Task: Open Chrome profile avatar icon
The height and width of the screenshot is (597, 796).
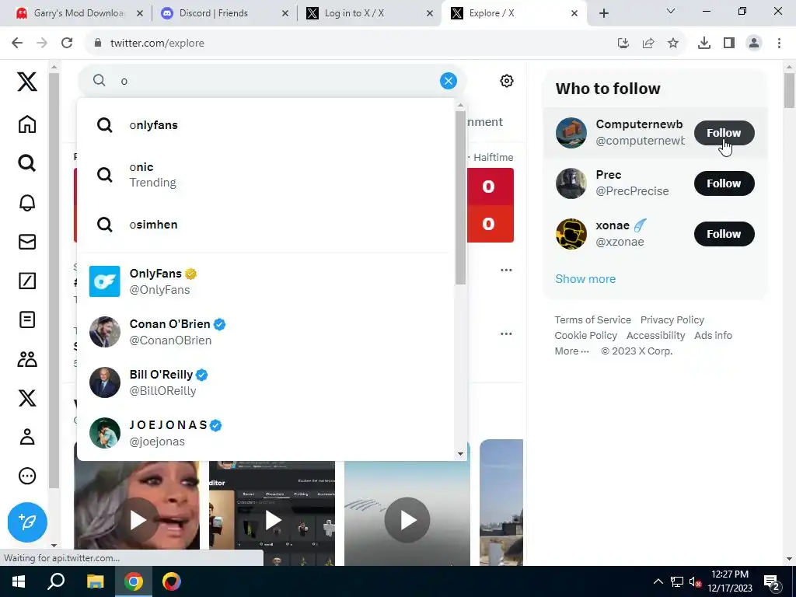Action: [754, 44]
